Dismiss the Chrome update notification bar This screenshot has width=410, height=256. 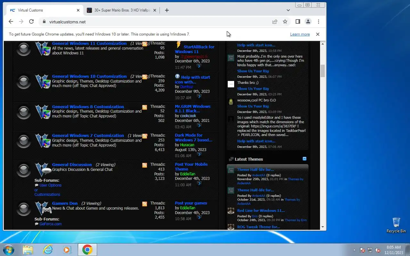click(x=318, y=34)
